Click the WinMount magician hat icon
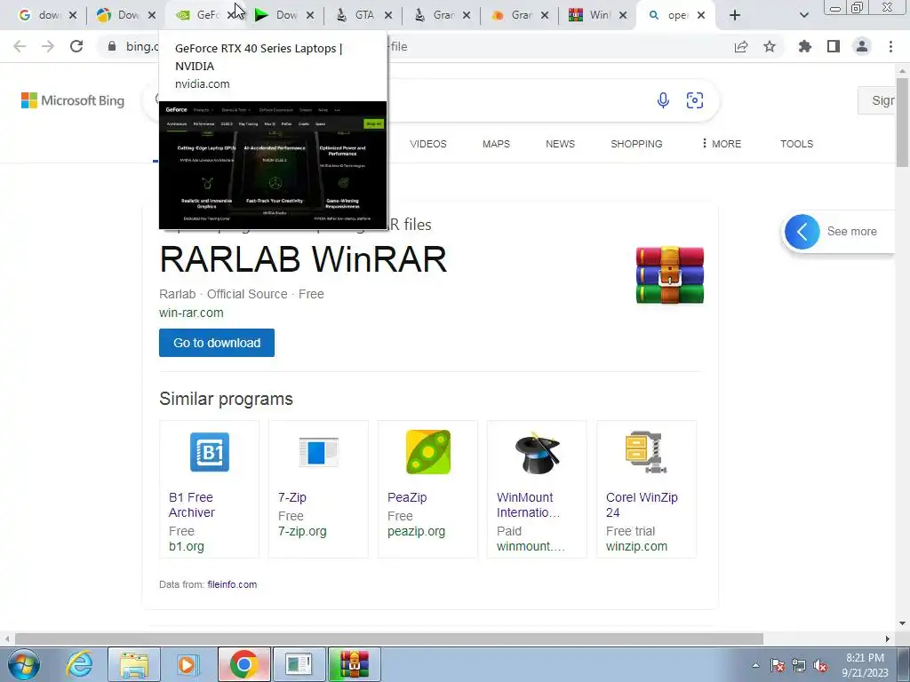The image size is (910, 682). 538,452
